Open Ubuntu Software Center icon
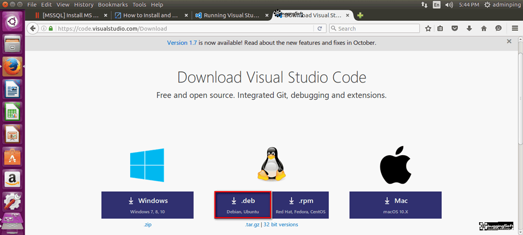The image size is (523, 235). pos(12,157)
